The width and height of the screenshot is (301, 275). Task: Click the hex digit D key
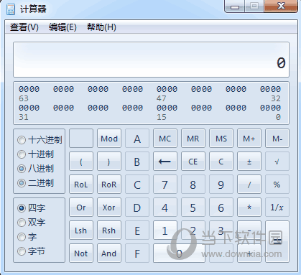137,208
